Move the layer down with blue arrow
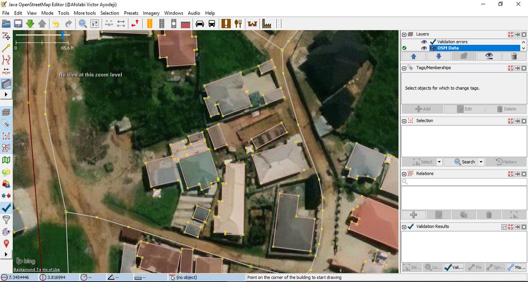528x282 pixels. click(439, 56)
